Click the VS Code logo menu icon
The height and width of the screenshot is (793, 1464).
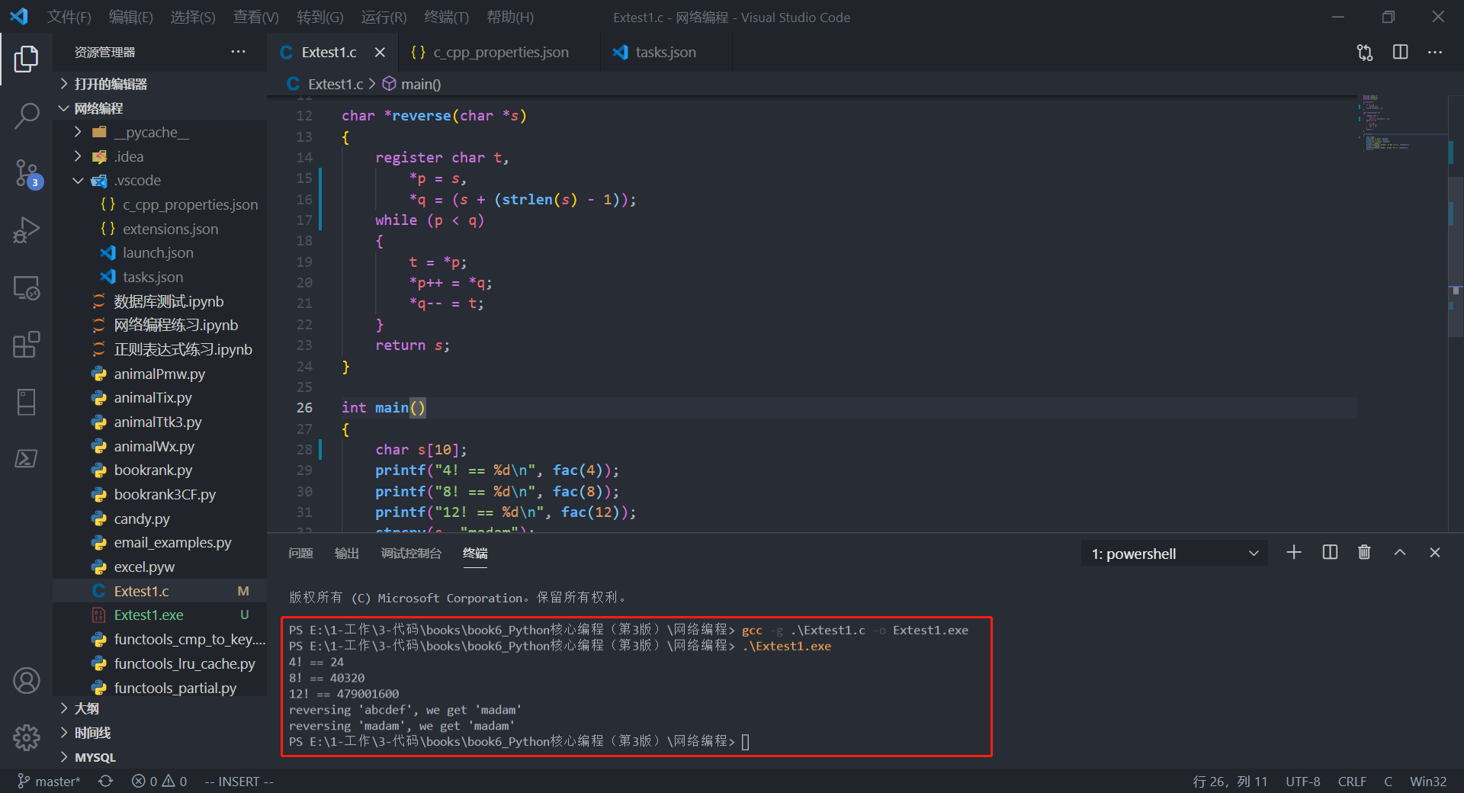click(19, 16)
